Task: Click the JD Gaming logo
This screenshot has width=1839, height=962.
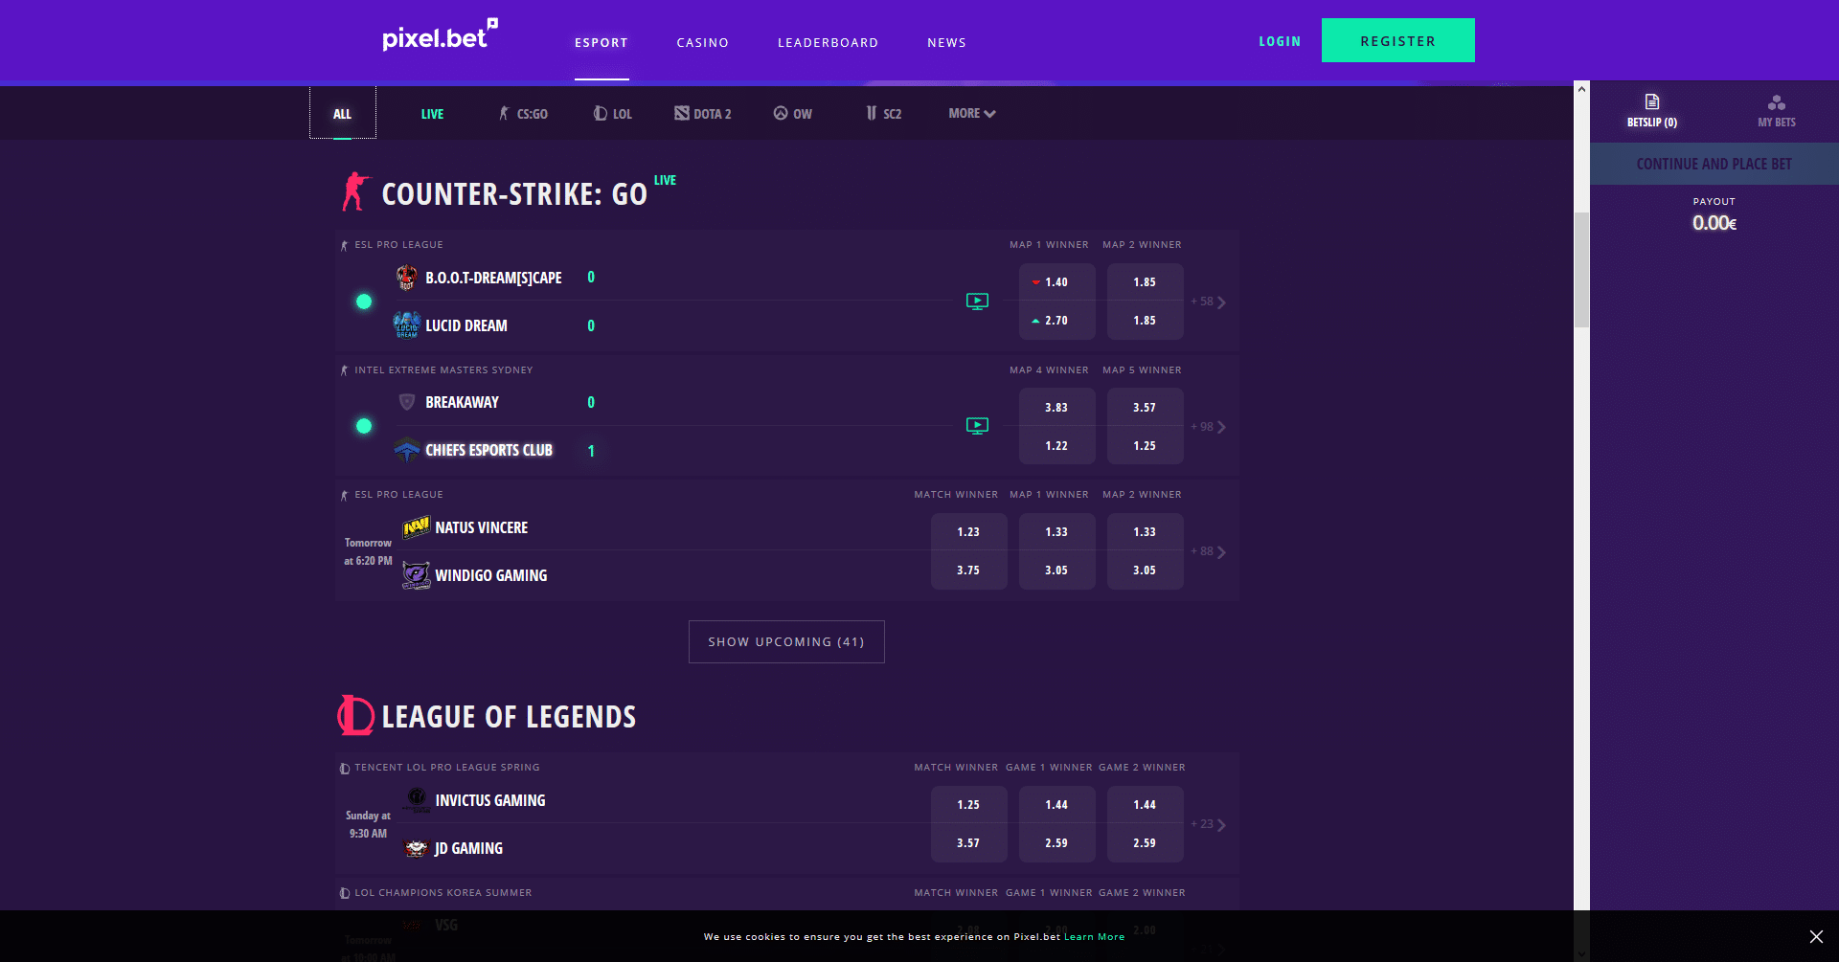Action: pyautogui.click(x=417, y=848)
